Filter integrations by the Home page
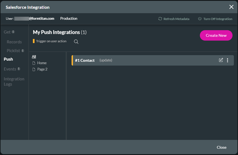Image resolution: width=238 pixels, height=155 pixels. [42, 63]
